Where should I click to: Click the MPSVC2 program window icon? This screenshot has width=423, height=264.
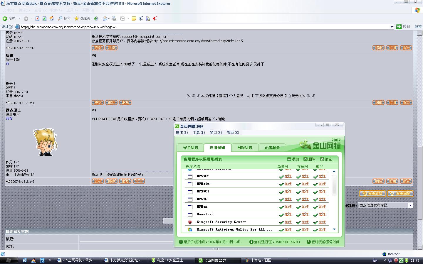[190, 176]
